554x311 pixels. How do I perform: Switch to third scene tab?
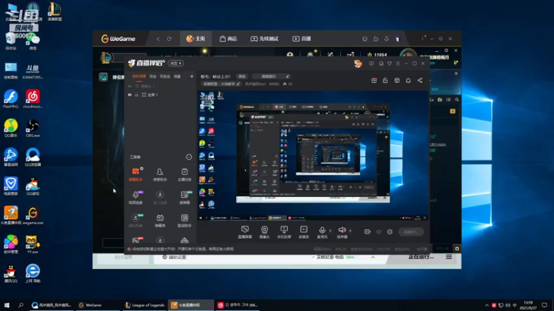click(165, 76)
